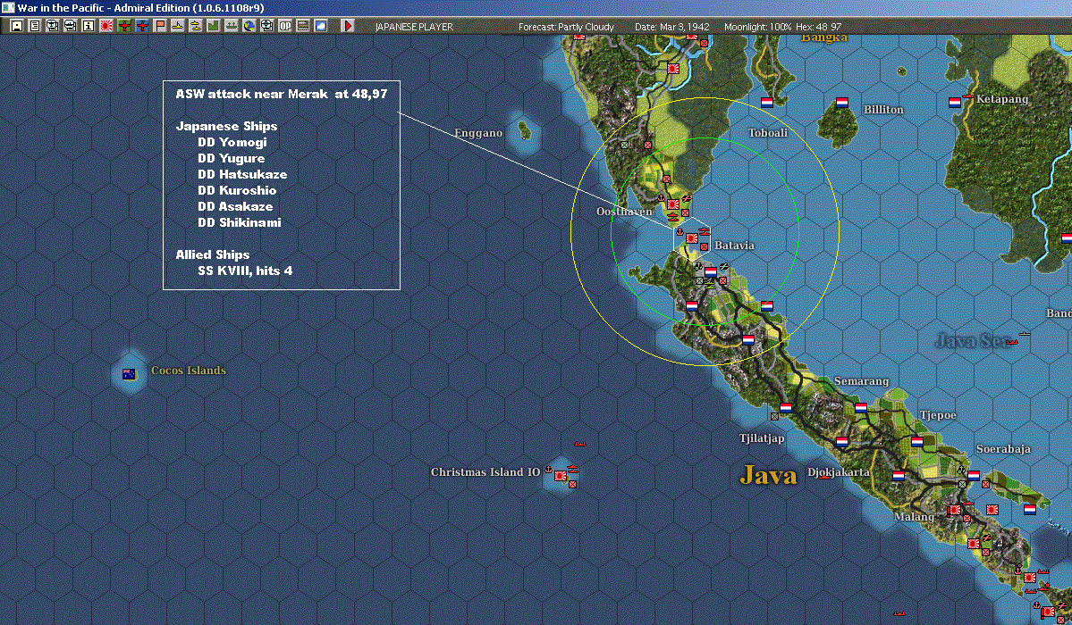Click the 'Forecast: Partly Cloudy' status text
Image resolution: width=1072 pixels, height=625 pixels.
click(566, 27)
